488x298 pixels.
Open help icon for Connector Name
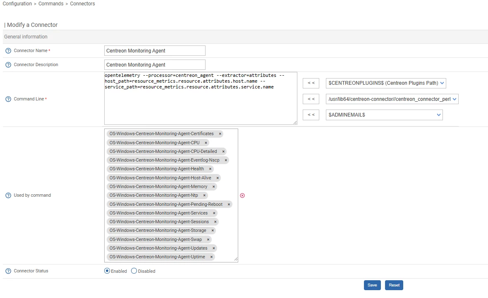tap(8, 51)
